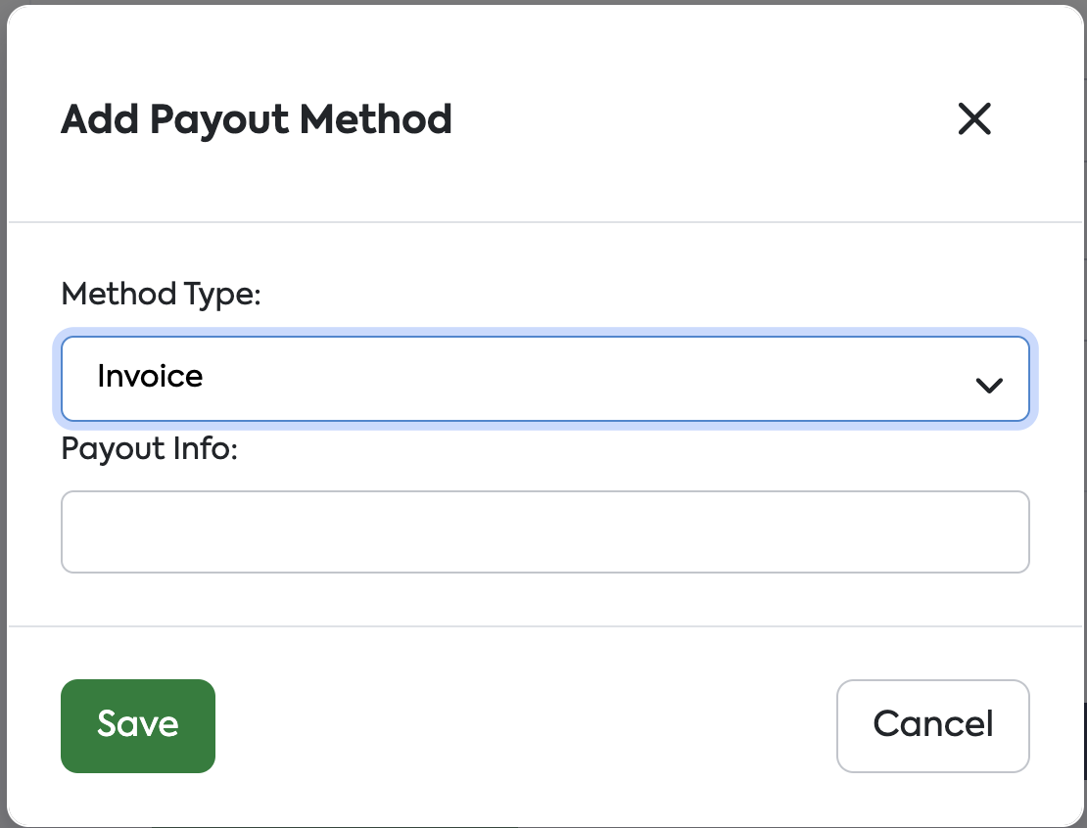Click the white Cancel button

(x=932, y=725)
